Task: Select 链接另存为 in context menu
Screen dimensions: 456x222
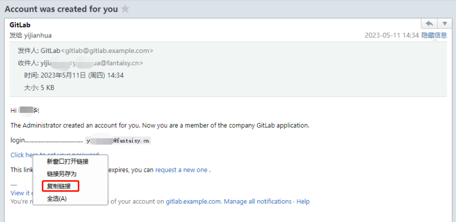Action: 61,174
